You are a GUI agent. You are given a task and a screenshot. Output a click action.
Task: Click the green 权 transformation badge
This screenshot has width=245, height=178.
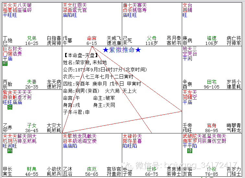[5, 63]
